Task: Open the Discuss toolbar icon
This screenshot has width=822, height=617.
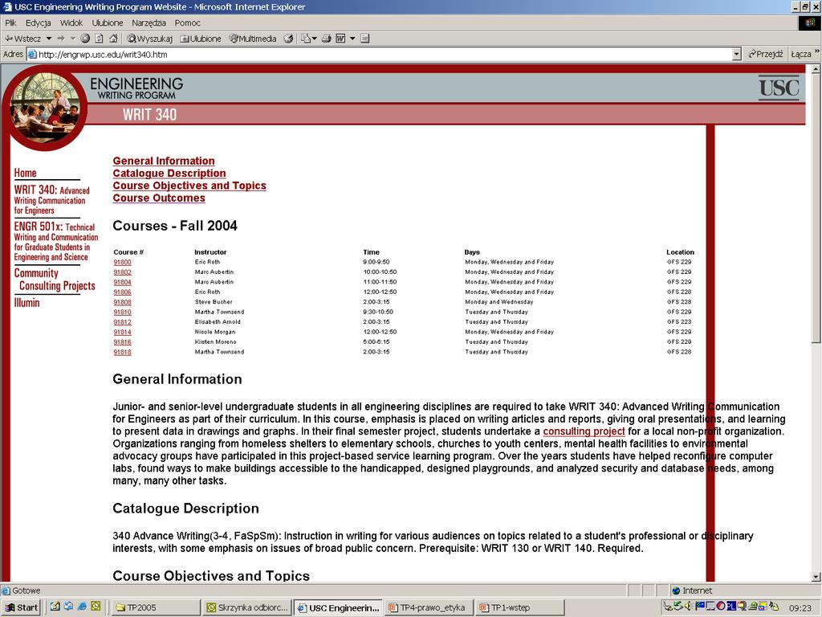Action: pos(365,39)
